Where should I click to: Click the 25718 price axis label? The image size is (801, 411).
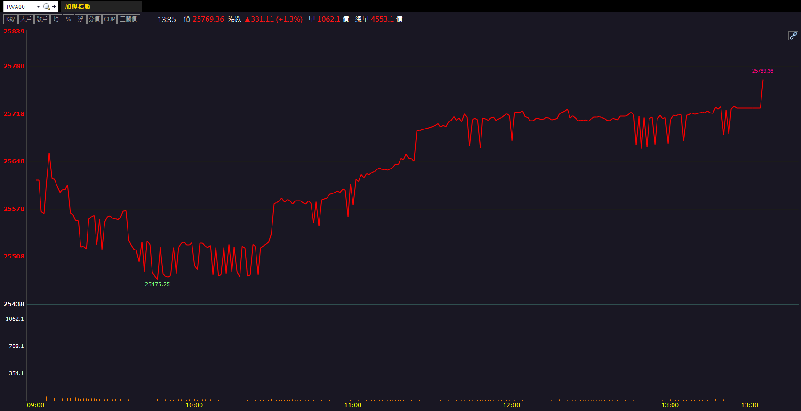point(14,114)
